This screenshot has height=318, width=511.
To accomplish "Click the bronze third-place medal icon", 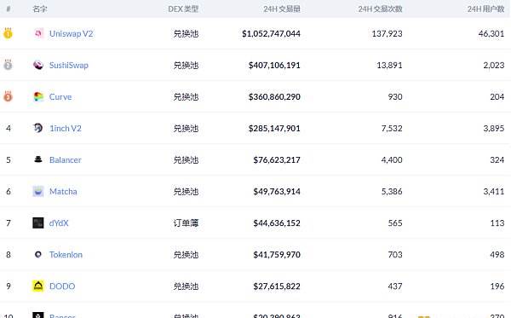I will tap(8, 96).
